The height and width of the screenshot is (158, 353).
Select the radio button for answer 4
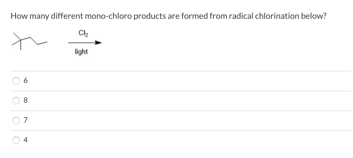(x=16, y=140)
